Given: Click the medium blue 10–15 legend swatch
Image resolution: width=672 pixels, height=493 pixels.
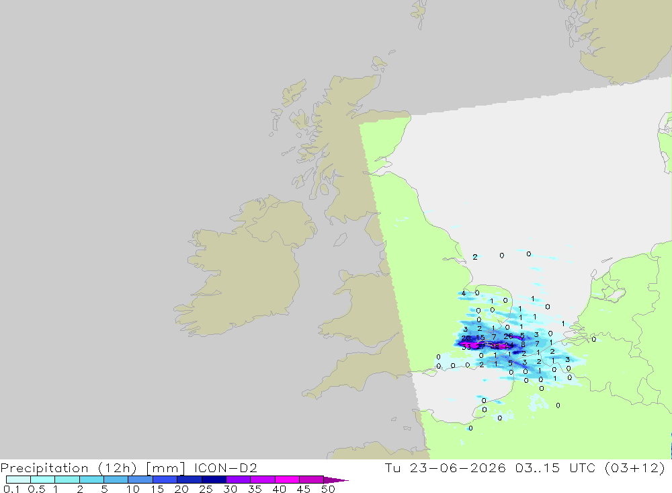Looking at the screenshot, I should point(140,480).
